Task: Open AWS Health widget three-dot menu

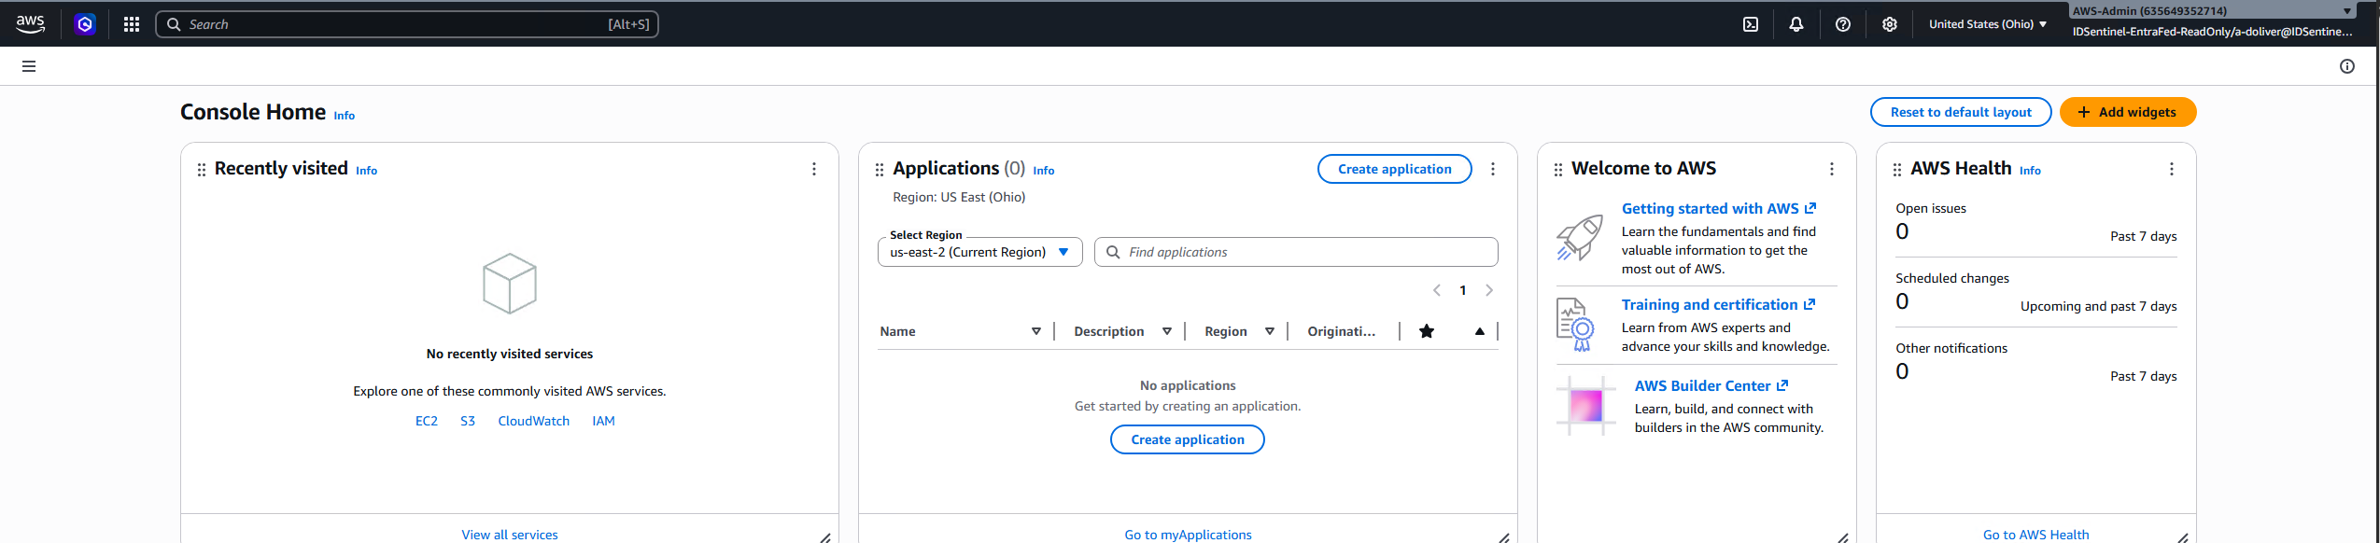Action: coord(2172,169)
